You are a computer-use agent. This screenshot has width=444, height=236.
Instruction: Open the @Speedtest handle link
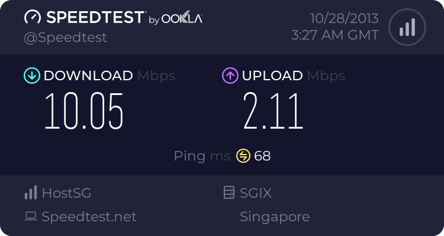65,38
